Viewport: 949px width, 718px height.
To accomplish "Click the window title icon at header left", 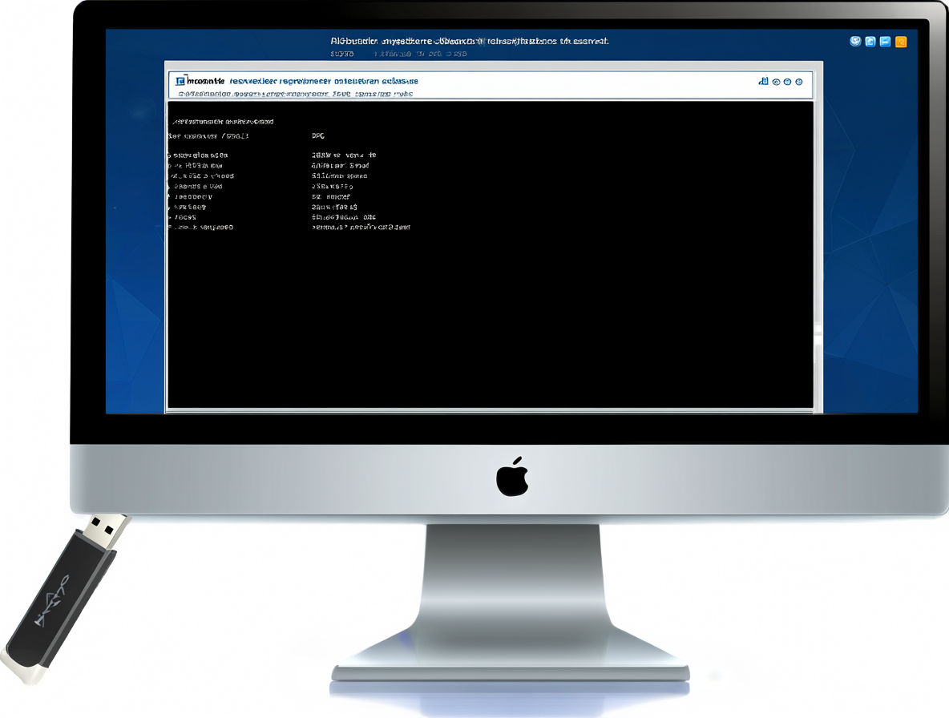I will click(180, 80).
